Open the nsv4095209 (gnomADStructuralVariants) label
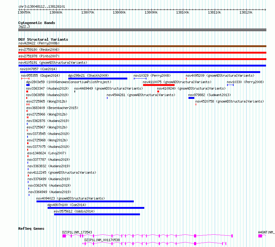 pyautogui.click(x=220, y=75)
